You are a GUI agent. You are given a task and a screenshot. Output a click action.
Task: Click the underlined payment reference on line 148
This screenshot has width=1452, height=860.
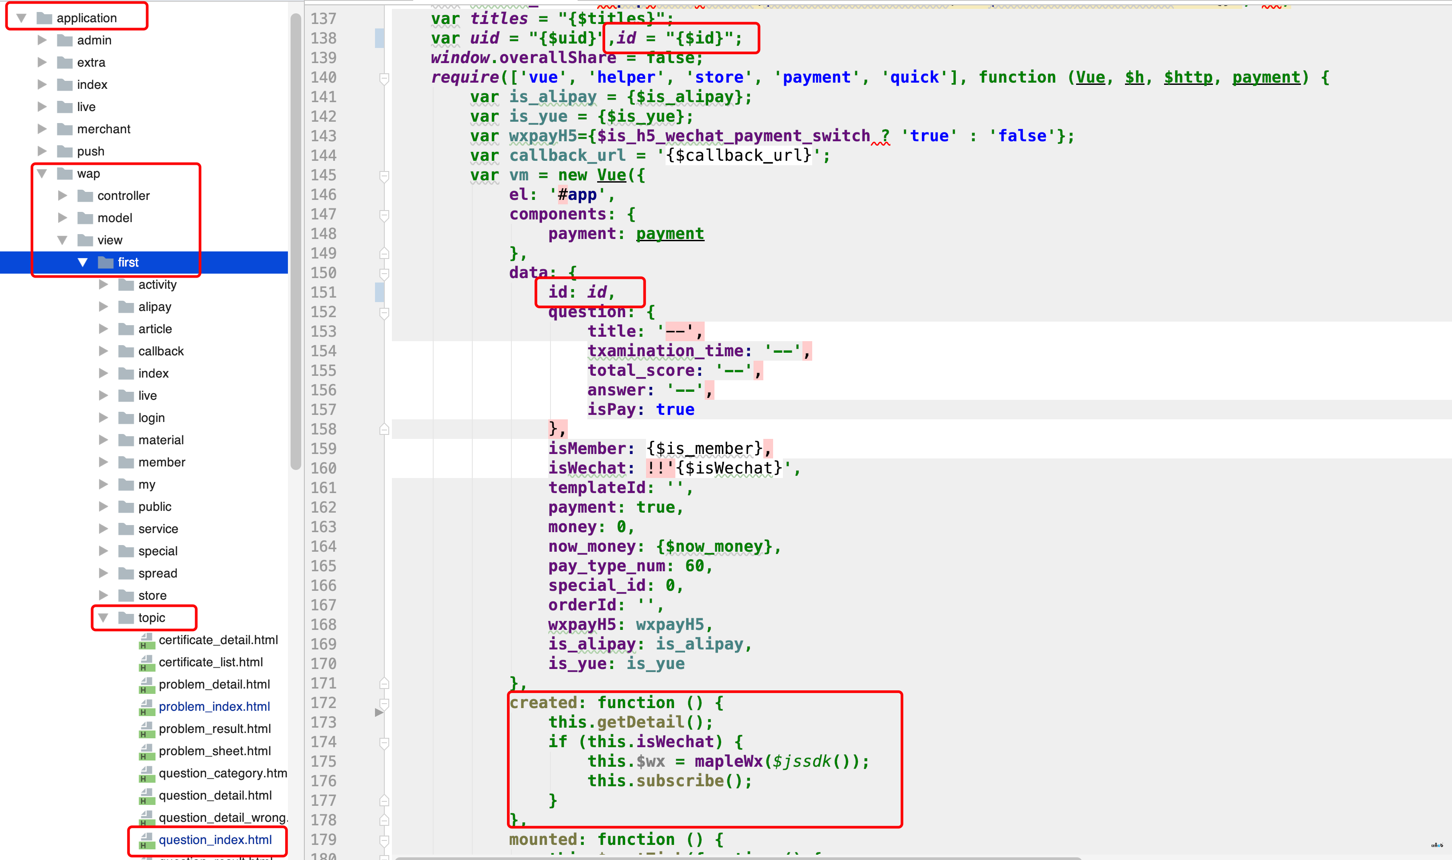pos(670,234)
